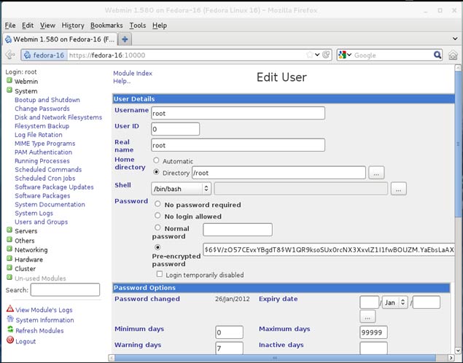463x363 pixels.
Task: Open the Edit menu
Action: click(x=28, y=26)
